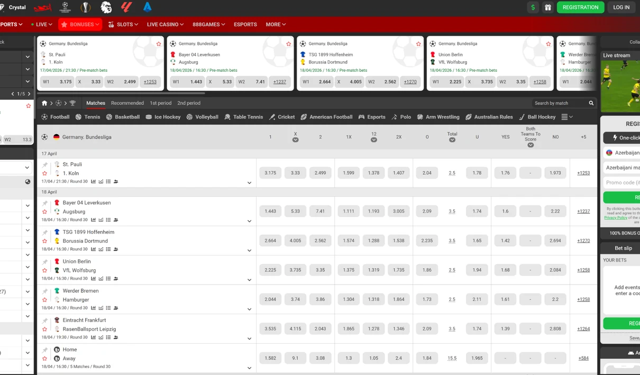Viewport: 640px width, 375px height.
Task: Select the Ball Hockey sport filter
Action: click(537, 117)
